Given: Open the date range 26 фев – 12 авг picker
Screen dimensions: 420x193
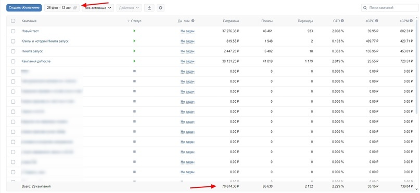Looking at the screenshot, I should pyautogui.click(x=62, y=8).
